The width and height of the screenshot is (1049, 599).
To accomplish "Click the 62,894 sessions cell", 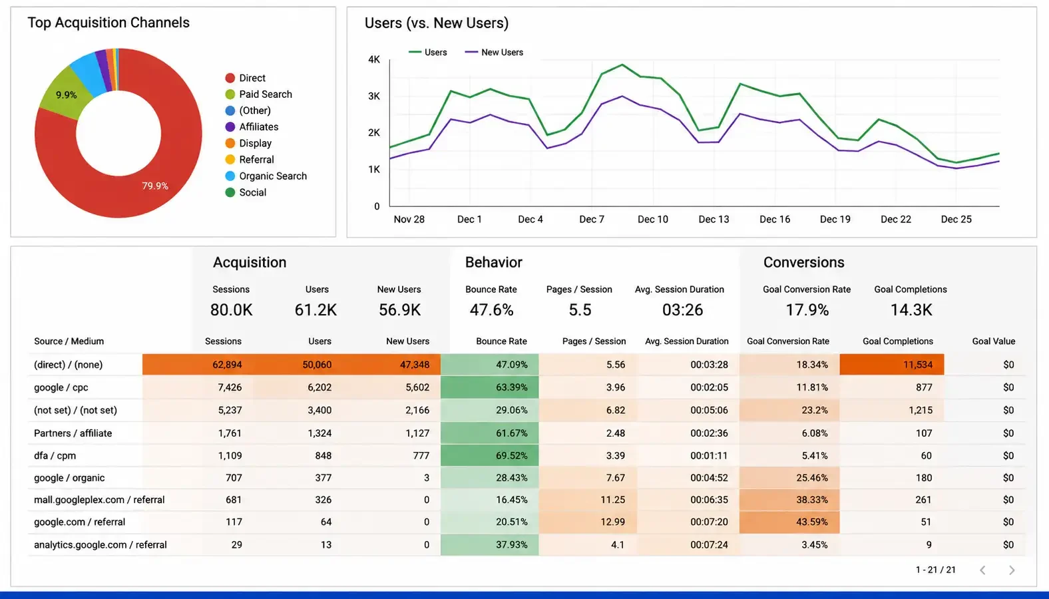I will click(227, 365).
